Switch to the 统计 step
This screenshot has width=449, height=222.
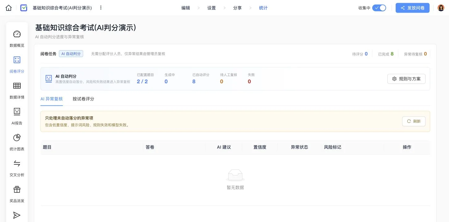[x=263, y=8]
